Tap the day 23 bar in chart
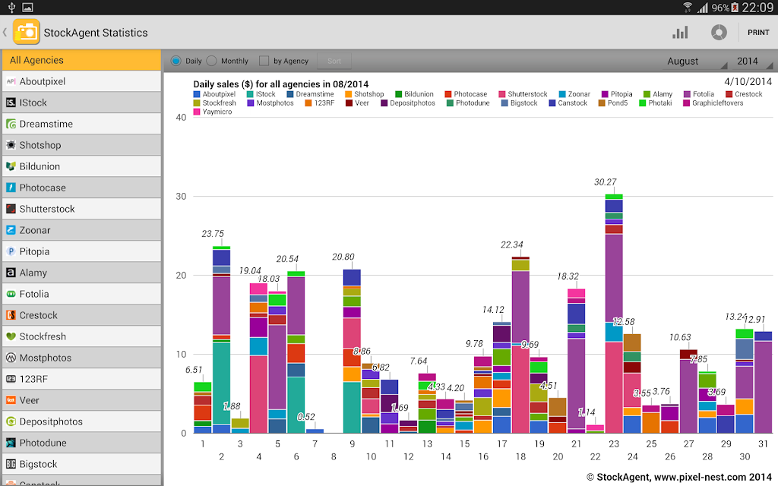The image size is (778, 486). (614, 314)
